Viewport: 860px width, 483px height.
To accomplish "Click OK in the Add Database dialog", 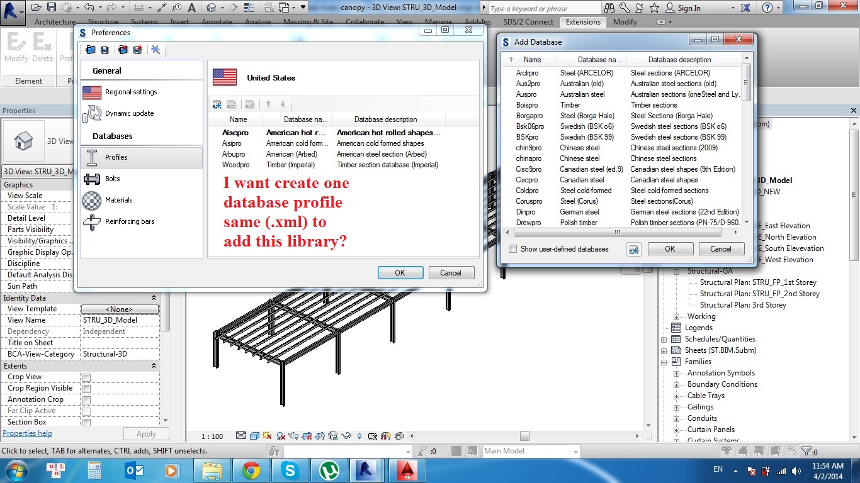I will coord(670,249).
